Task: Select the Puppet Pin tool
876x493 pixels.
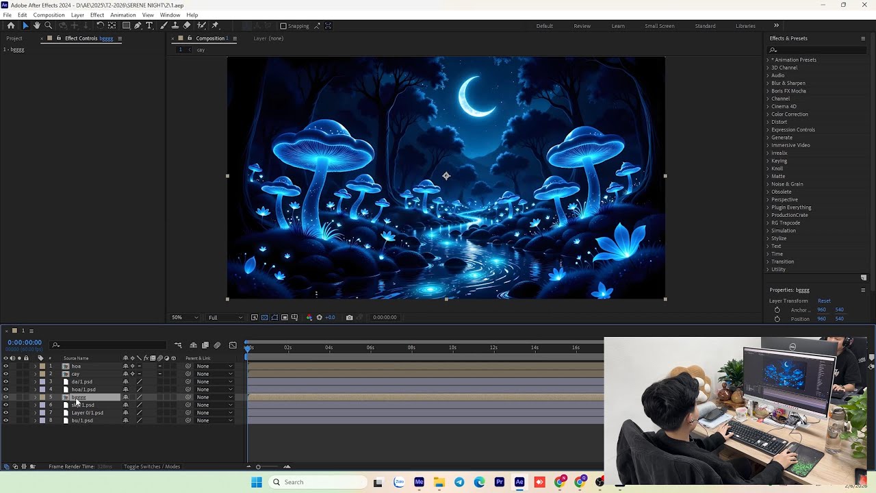Action: tap(216, 25)
